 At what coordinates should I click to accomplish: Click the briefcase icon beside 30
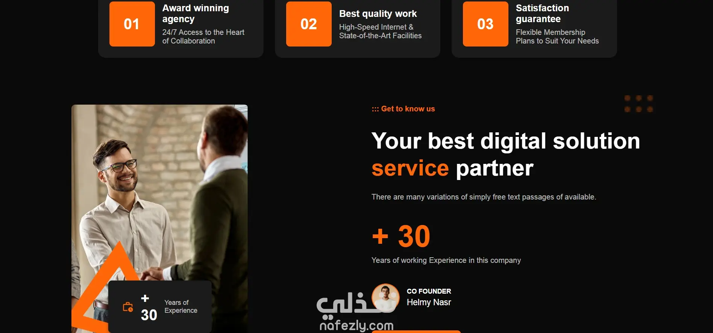[128, 307]
